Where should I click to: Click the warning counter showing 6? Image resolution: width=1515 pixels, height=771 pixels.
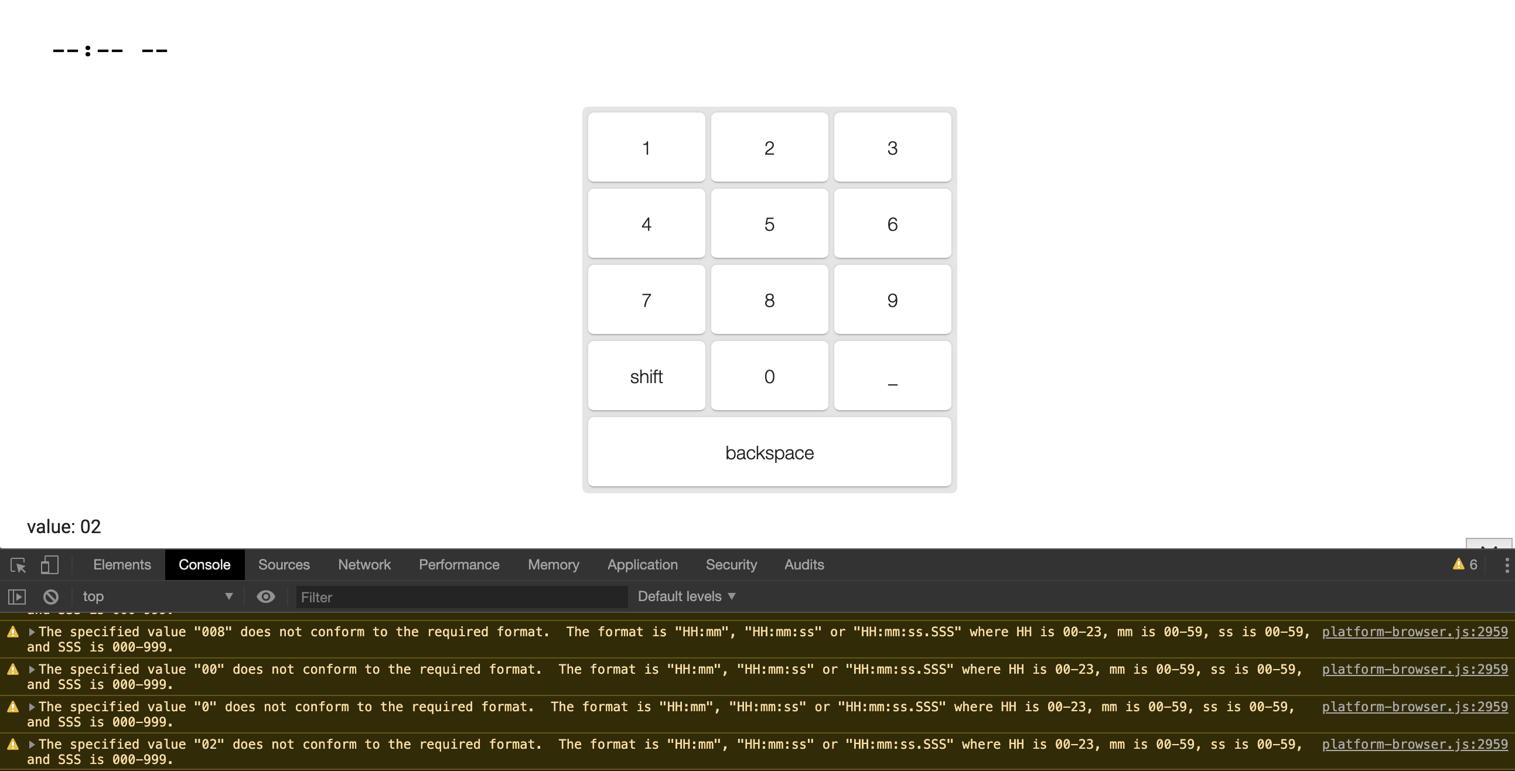click(1464, 565)
